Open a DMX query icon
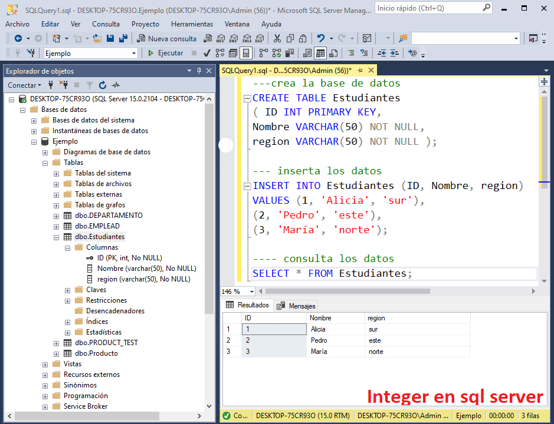Viewport: 554px width, 424px height. (x=234, y=38)
